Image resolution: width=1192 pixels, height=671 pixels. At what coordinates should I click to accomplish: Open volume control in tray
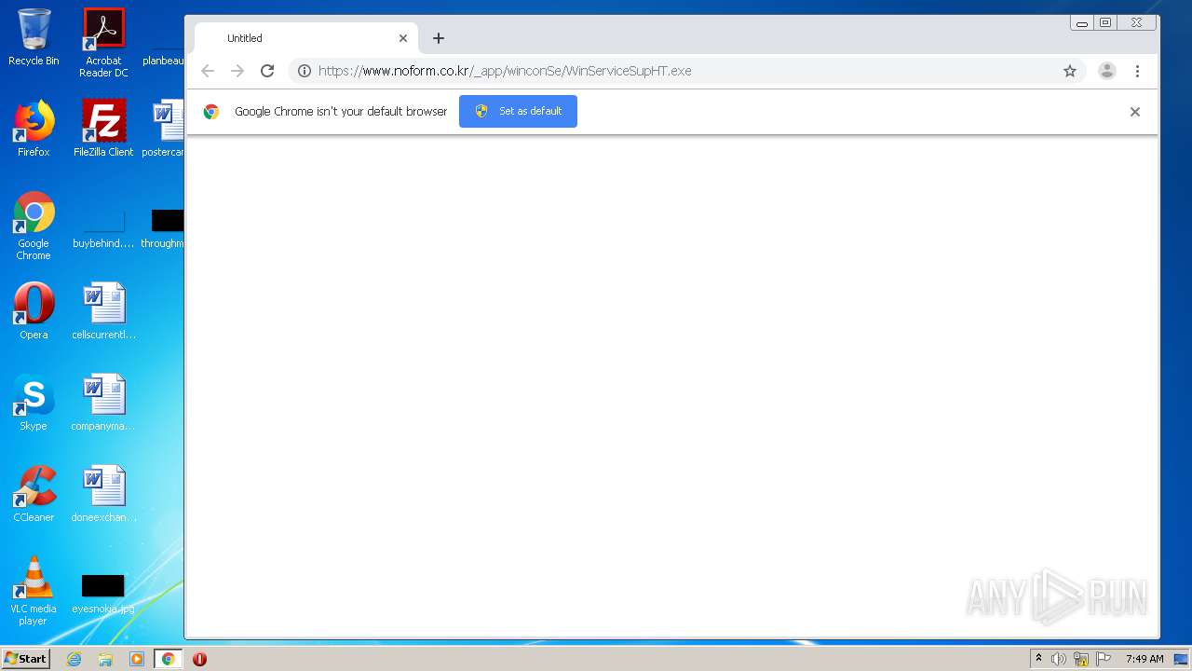pos(1059,659)
